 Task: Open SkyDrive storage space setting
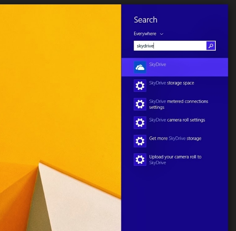point(172,83)
